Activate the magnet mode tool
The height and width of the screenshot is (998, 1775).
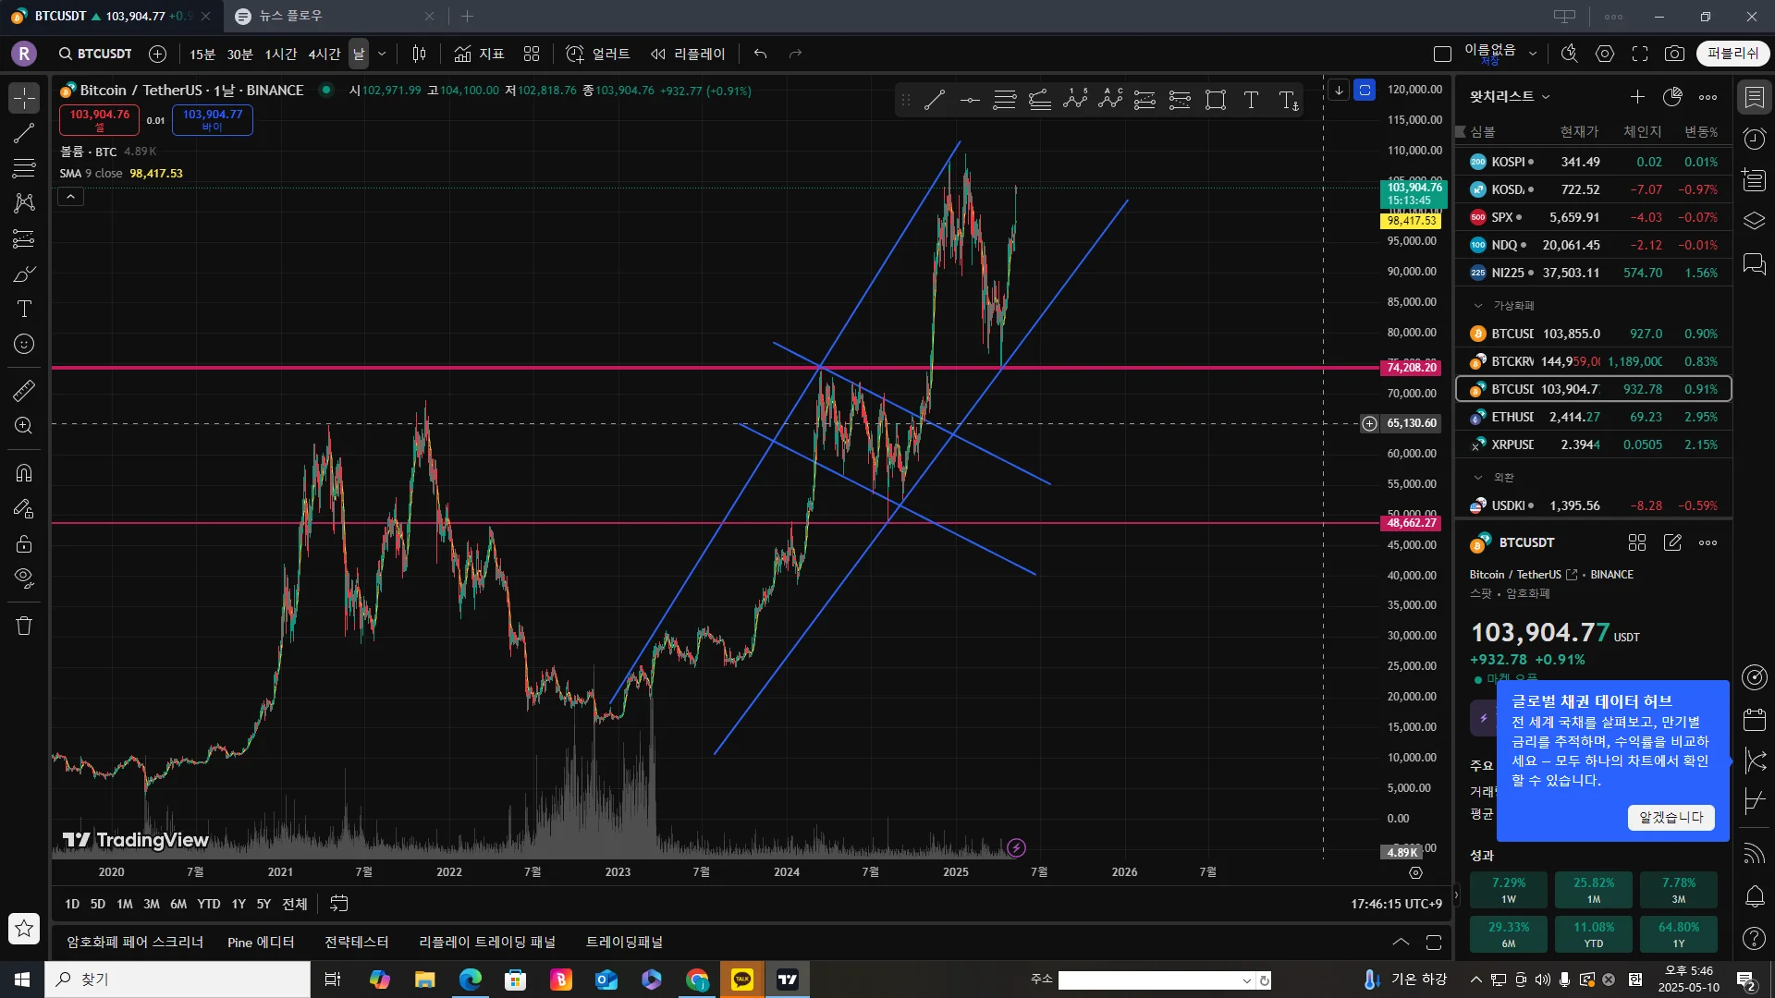(x=24, y=473)
